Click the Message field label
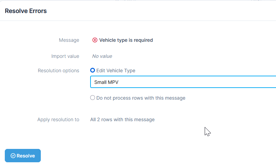276x165 pixels. tap(69, 40)
